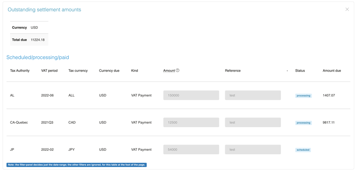This screenshot has height=173, width=359.
Task: Close the Outstanding settlement amounts dialog
Action: pyautogui.click(x=347, y=10)
